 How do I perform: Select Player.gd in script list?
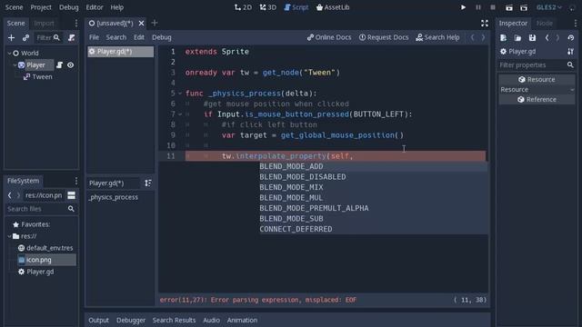(x=120, y=52)
